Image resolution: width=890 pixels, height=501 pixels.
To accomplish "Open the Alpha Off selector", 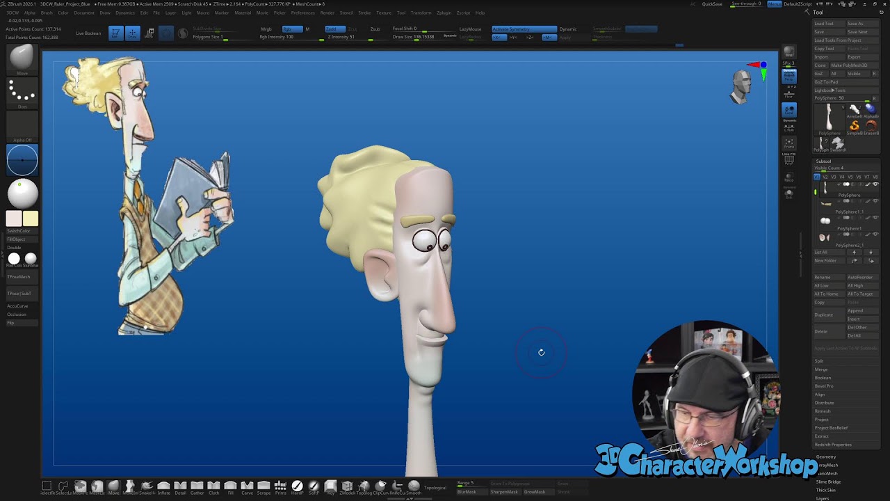I will 22,127.
